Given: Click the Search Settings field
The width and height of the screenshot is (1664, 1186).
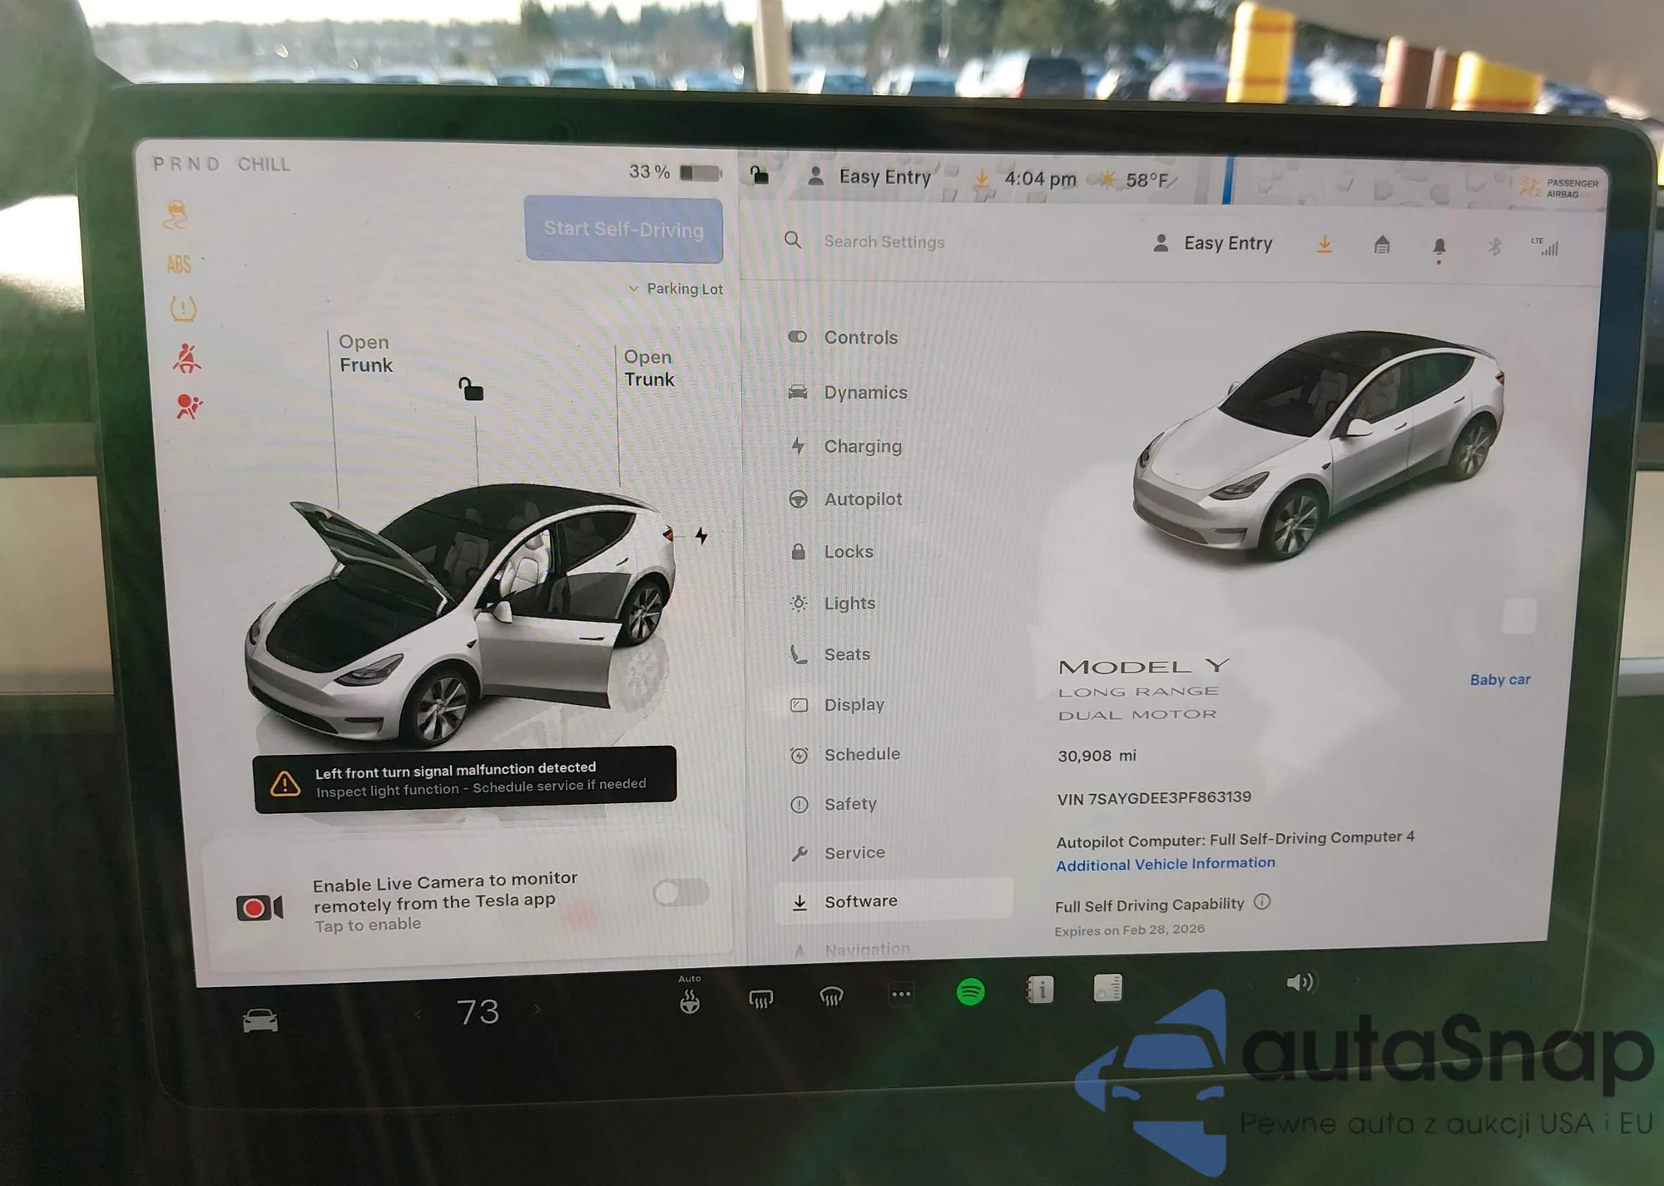Looking at the screenshot, I should (x=884, y=242).
